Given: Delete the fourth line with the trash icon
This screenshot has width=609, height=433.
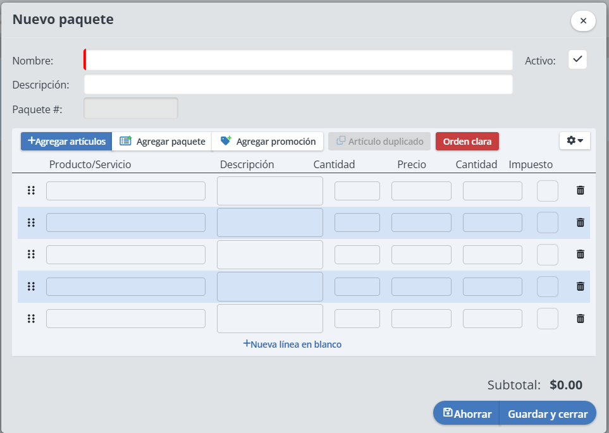Looking at the screenshot, I should [581, 286].
